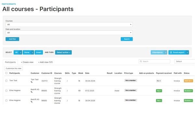
Task: Click the date 01.12.2025
Action: tap(90, 91)
